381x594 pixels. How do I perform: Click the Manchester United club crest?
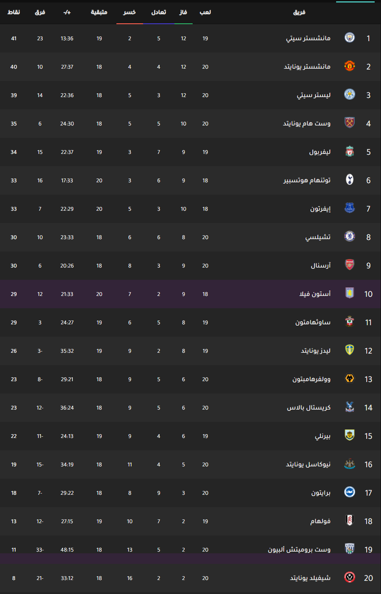[x=350, y=66]
